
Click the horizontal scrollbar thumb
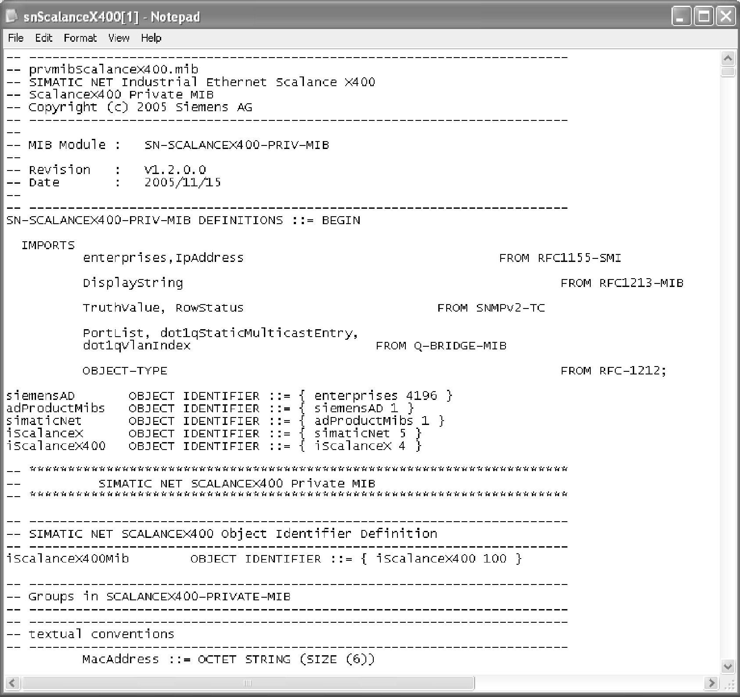(247, 683)
